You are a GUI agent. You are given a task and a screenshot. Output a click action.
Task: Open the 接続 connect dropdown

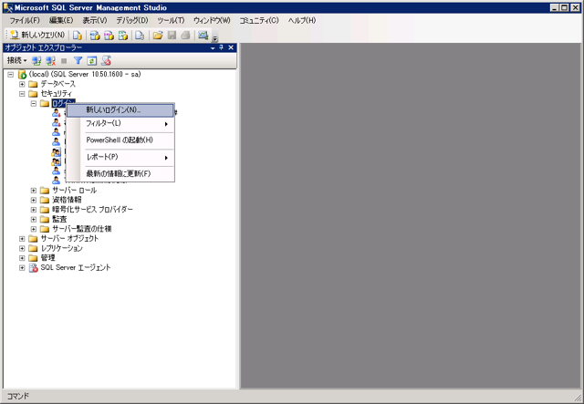point(16,60)
